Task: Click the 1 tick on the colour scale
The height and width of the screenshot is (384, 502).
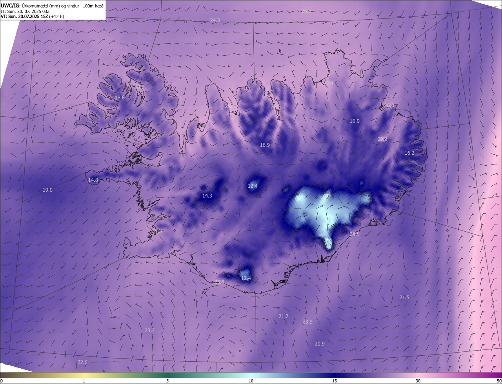Action: coord(84,381)
